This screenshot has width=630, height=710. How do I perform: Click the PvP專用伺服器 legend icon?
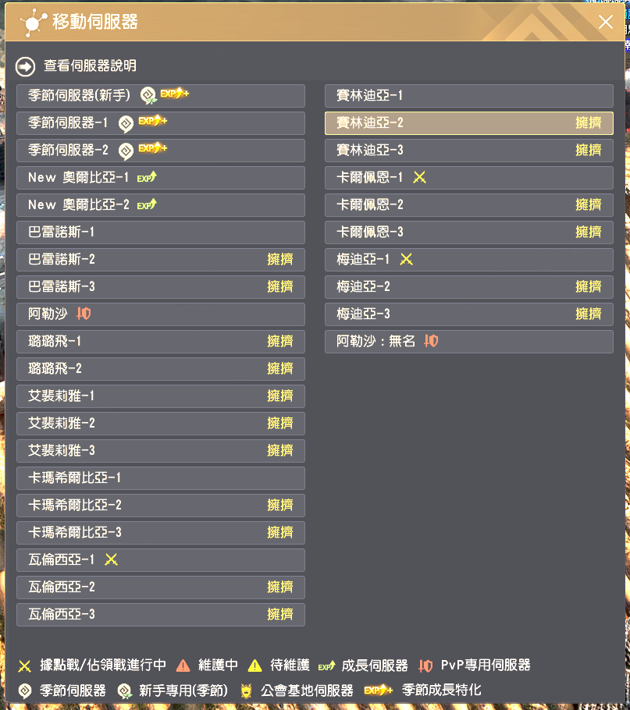[425, 666]
